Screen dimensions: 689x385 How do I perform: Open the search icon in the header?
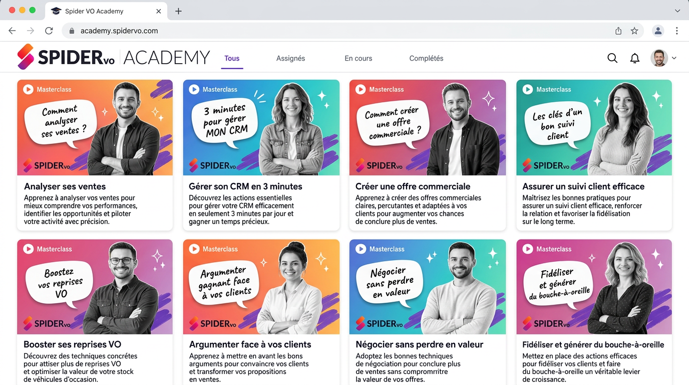[x=612, y=58]
